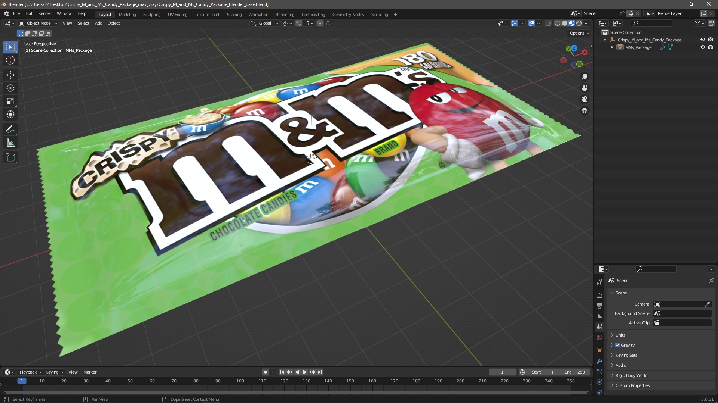Toggle proportional editing
718x403 pixels.
[320, 23]
